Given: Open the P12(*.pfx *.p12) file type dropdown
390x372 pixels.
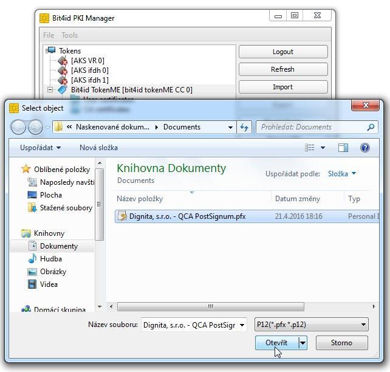Looking at the screenshot, I should [x=311, y=325].
